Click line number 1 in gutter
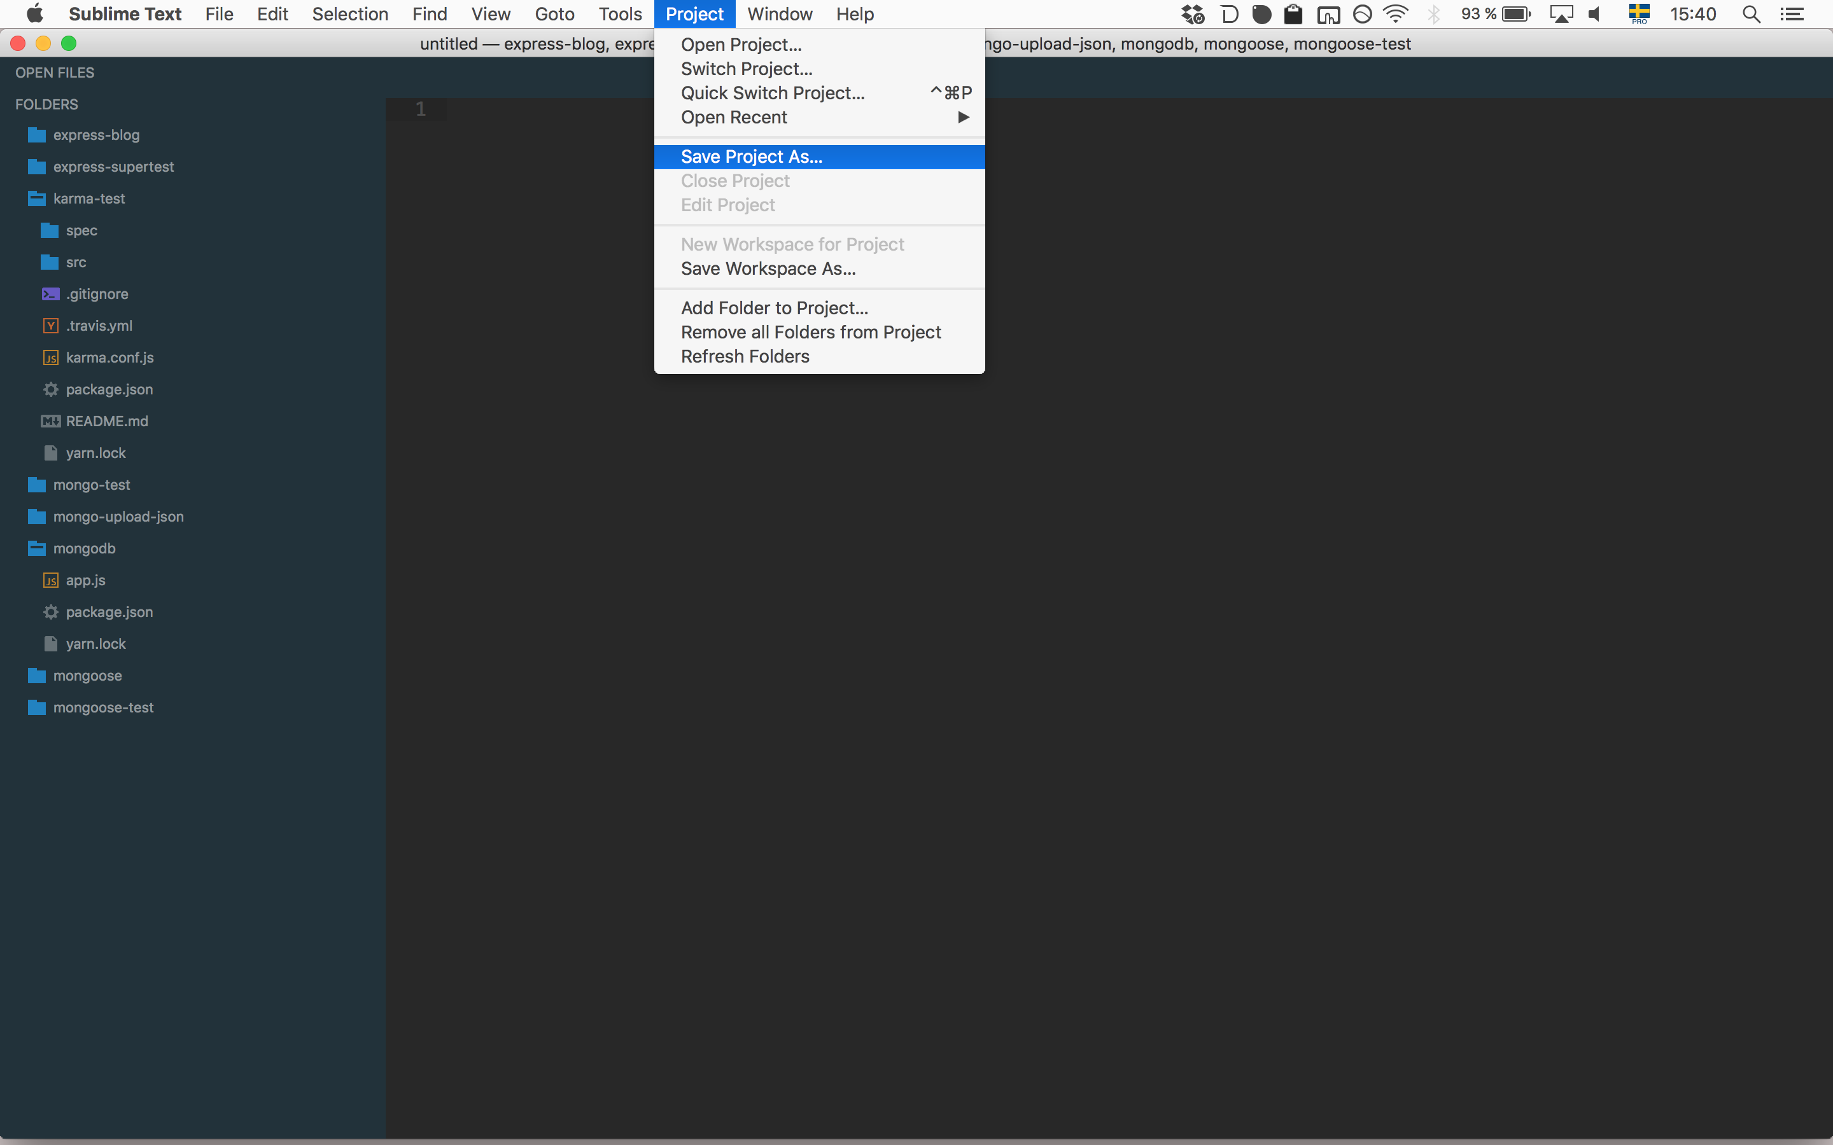The image size is (1833, 1145). [x=420, y=109]
